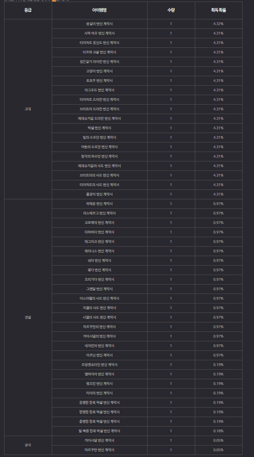Click the 고대 grade cell
The image size is (254, 457).
28,109
